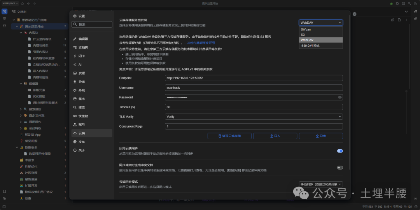This screenshot has height=210, width=420.
Task: Click the Timeout (s) input field
Action: 254,107
